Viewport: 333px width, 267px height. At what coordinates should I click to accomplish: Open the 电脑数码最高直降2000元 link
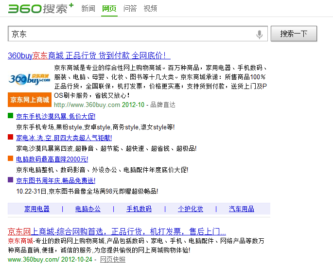point(52,159)
